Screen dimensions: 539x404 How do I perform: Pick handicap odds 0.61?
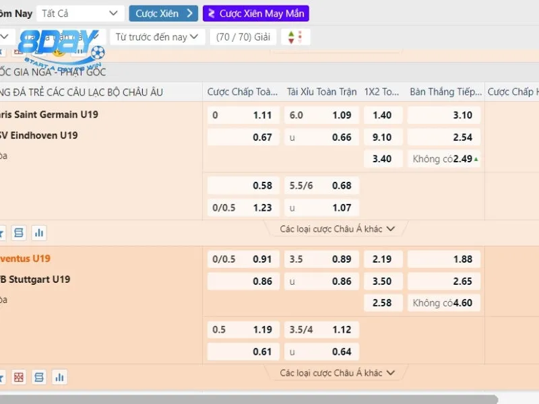coord(243,351)
